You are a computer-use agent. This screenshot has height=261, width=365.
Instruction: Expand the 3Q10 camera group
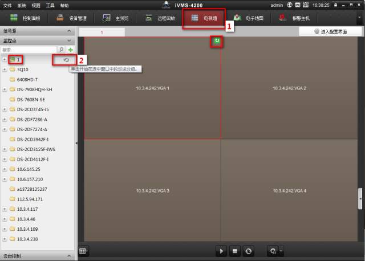[5, 70]
